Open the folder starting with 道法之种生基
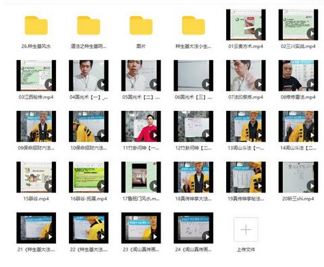The height and width of the screenshot is (267, 324). point(88,26)
